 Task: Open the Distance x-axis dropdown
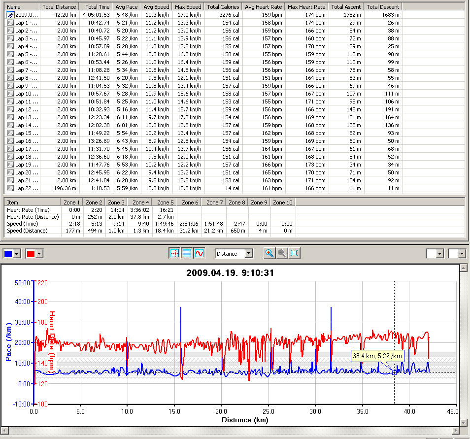point(248,254)
